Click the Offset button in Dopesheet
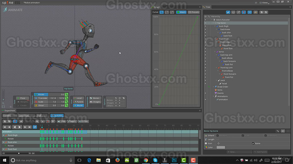 [x=83, y=121]
